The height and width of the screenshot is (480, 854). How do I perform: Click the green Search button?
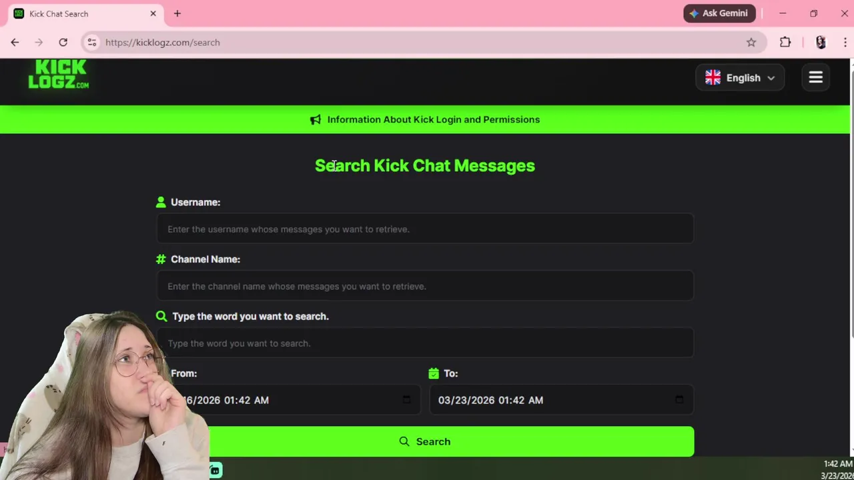tap(425, 441)
